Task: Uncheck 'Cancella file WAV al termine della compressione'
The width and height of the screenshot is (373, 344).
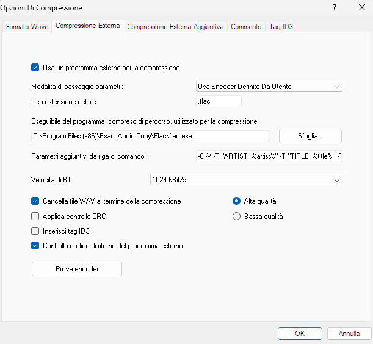Action: 35,201
